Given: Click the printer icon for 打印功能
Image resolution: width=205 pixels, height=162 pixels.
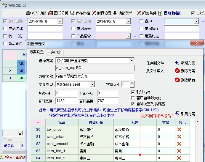Looking at the screenshot, I should (28, 13).
